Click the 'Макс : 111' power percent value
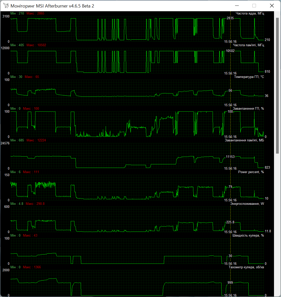This screenshot has width=281, height=297. click(x=31, y=172)
